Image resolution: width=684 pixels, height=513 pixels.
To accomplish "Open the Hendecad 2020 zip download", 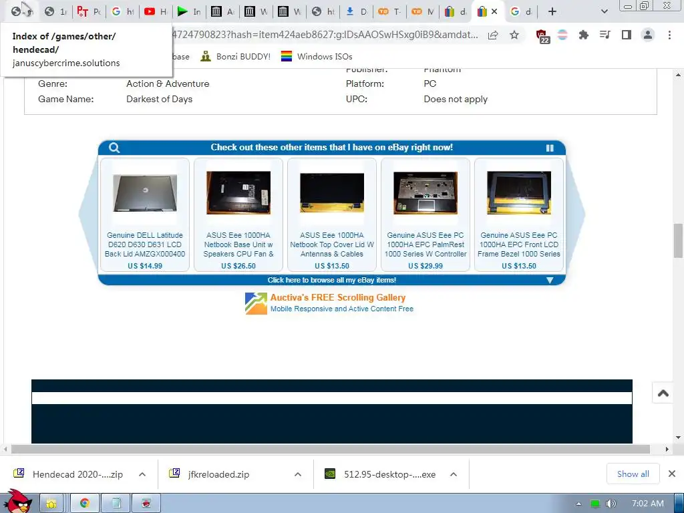I will click(69, 474).
